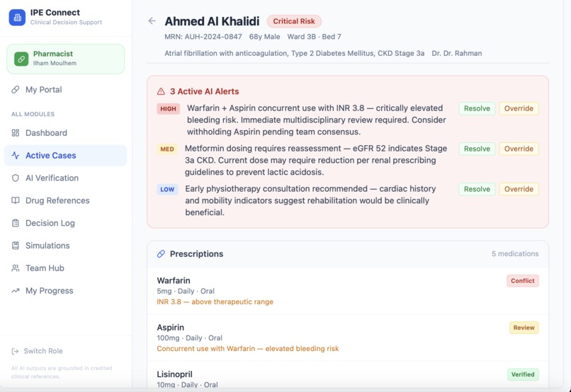Click the MED severity tag

[167, 149]
